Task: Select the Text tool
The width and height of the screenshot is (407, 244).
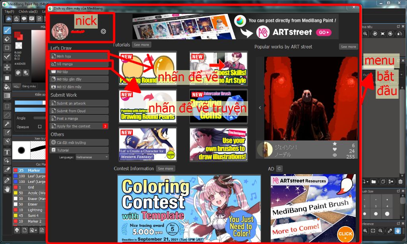Action: 7,152
